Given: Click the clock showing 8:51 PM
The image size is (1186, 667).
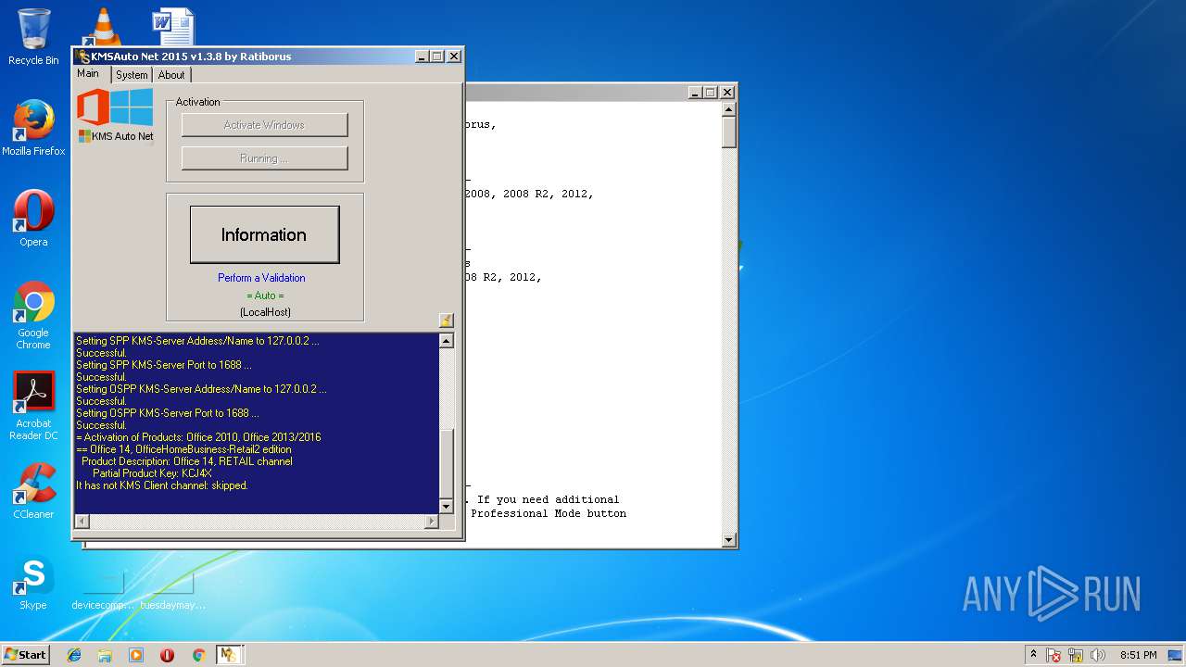Looking at the screenshot, I should coord(1138,655).
